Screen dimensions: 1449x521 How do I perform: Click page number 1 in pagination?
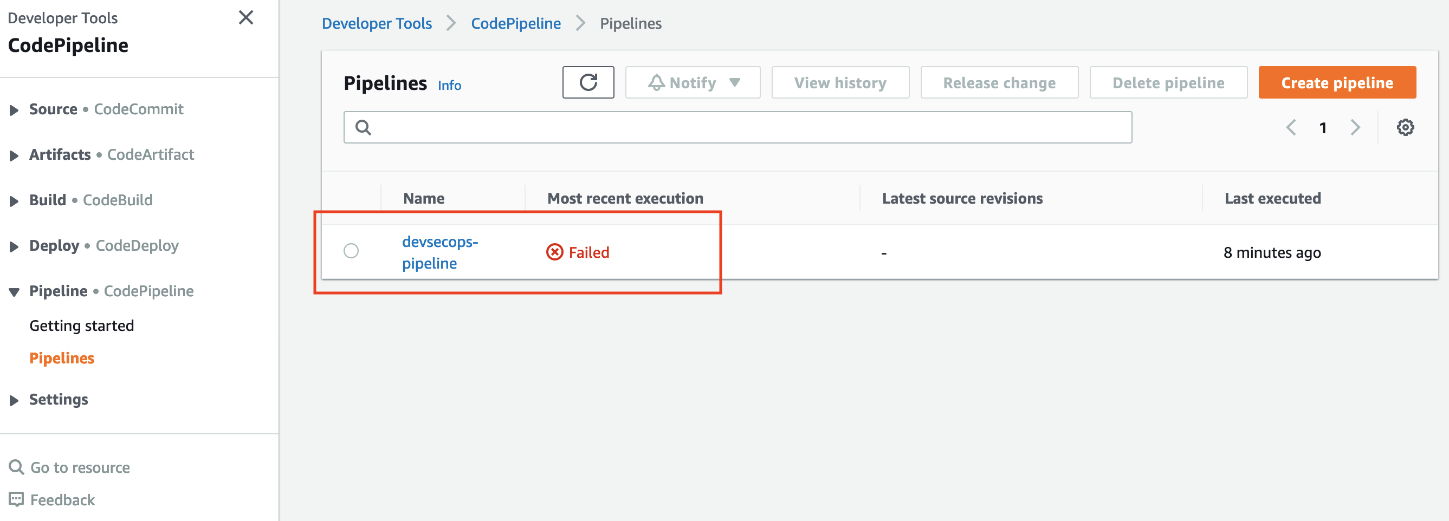click(x=1322, y=128)
